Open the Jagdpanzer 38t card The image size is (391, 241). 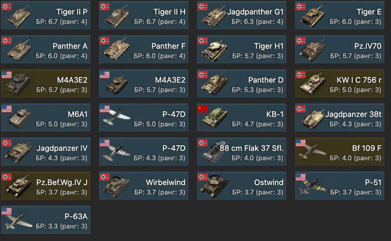(339, 118)
